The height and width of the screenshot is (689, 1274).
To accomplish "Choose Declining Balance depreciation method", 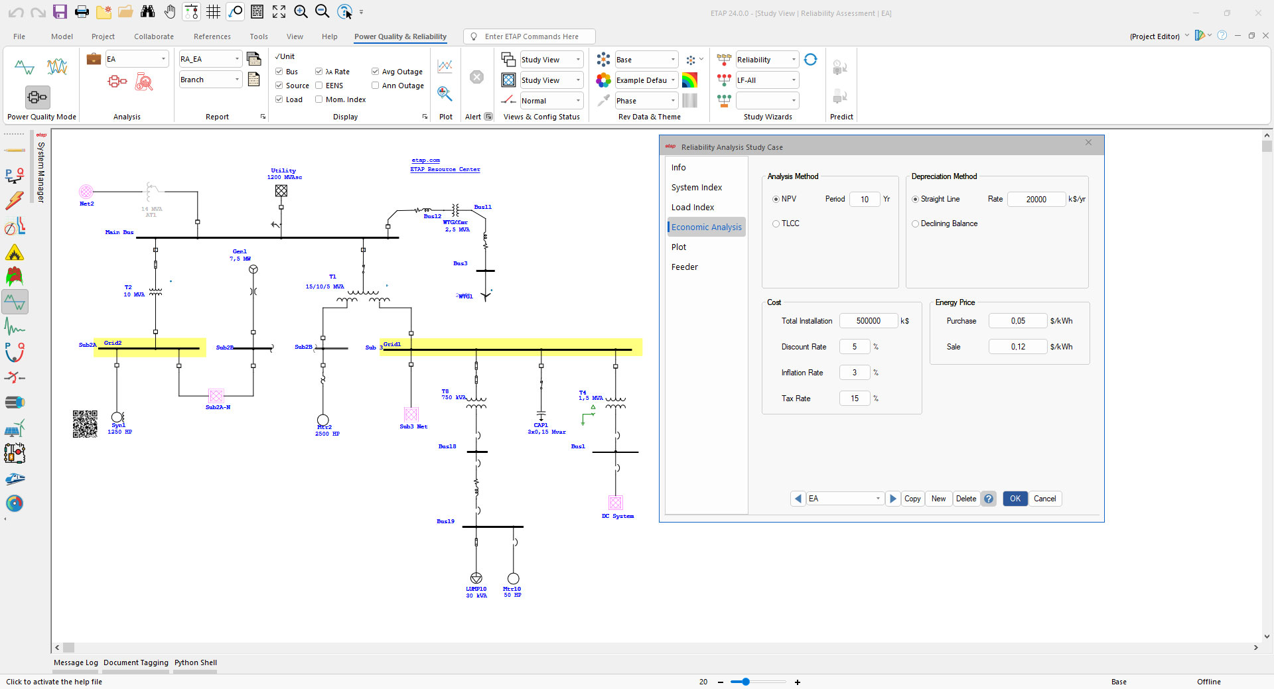I will [916, 224].
